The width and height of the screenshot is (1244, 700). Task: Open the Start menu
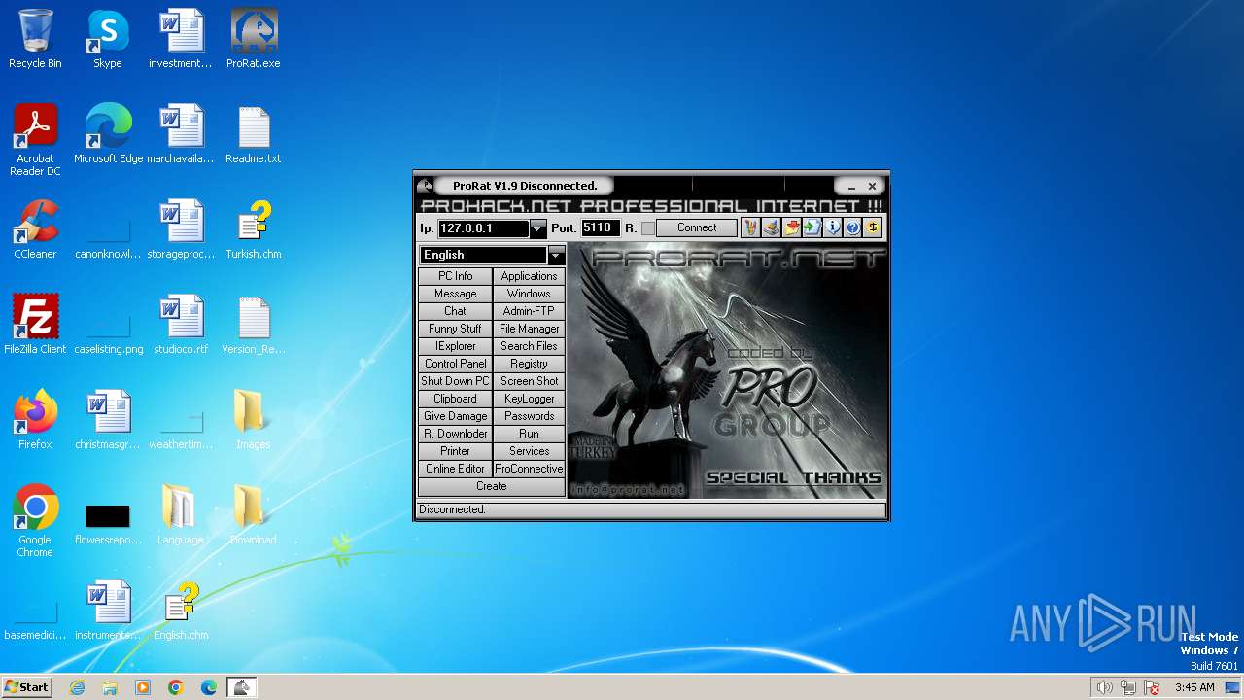[27, 686]
